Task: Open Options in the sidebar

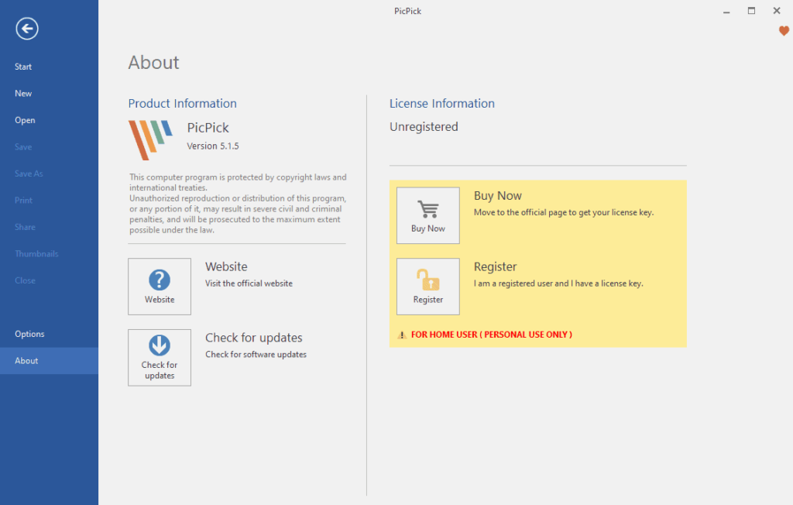Action: pyautogui.click(x=29, y=334)
